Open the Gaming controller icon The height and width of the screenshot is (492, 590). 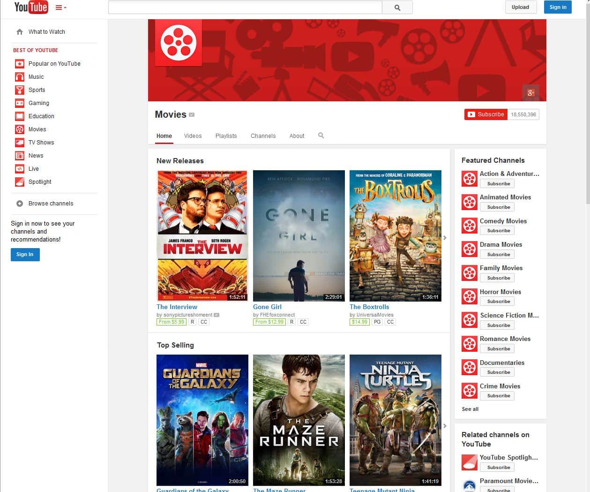coord(20,103)
